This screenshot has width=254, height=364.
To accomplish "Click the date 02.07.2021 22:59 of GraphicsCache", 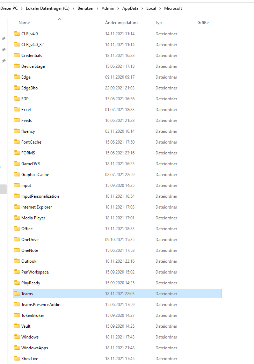I will (x=120, y=175).
